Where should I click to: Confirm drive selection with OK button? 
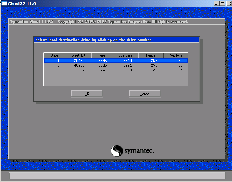[x=87, y=94]
